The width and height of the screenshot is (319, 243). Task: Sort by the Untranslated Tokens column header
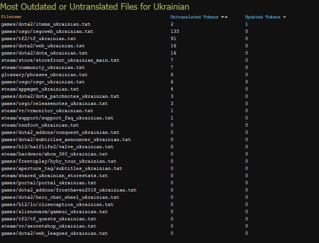[194, 17]
